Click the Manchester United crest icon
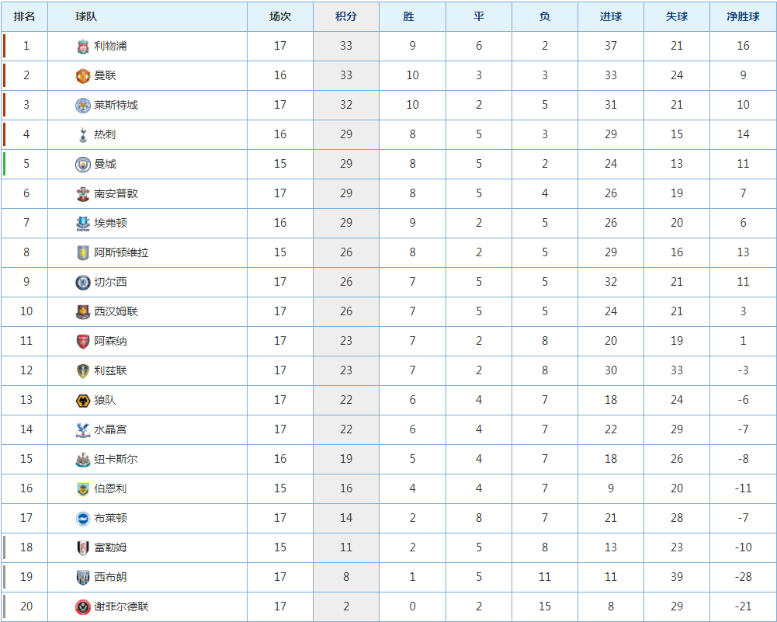 click(x=83, y=76)
